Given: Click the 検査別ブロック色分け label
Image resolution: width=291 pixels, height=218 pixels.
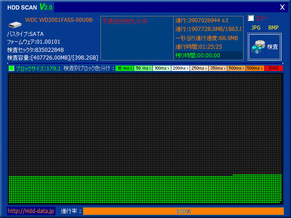Looking at the screenshot, I should pos(89,68).
